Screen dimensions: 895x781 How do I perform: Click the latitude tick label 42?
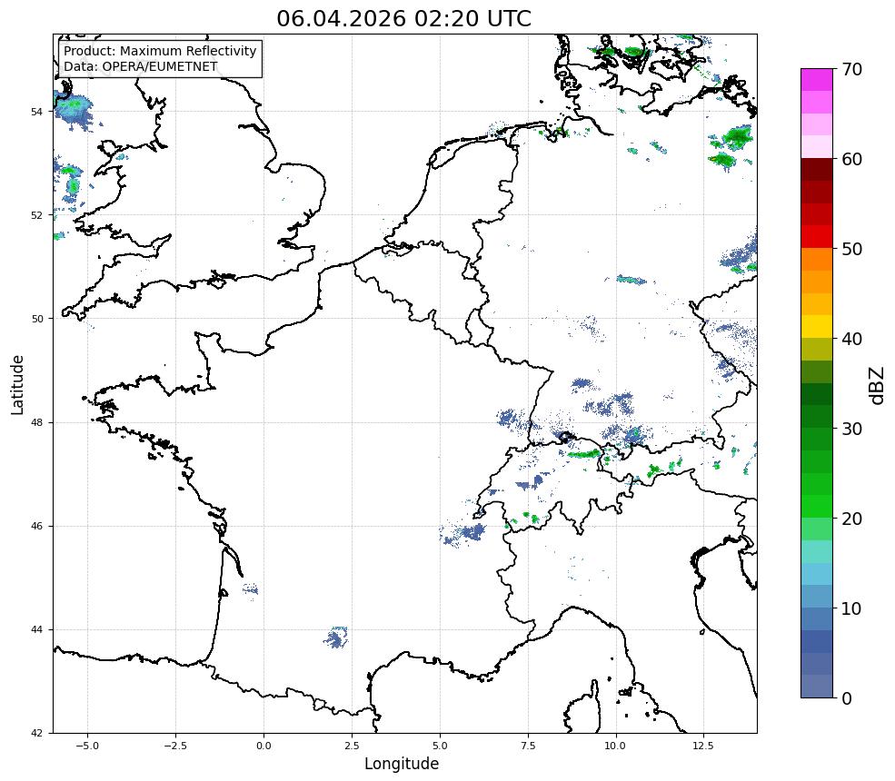36,733
